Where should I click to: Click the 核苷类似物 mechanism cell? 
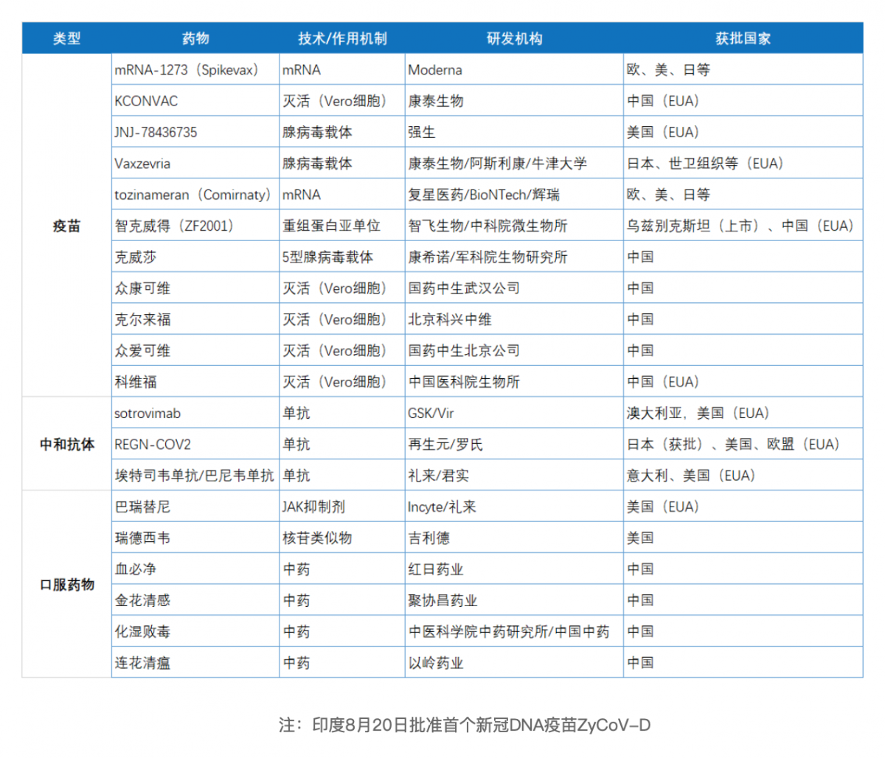coord(342,538)
